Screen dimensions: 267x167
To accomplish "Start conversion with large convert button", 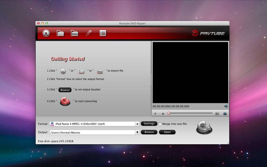I will [x=204, y=128].
